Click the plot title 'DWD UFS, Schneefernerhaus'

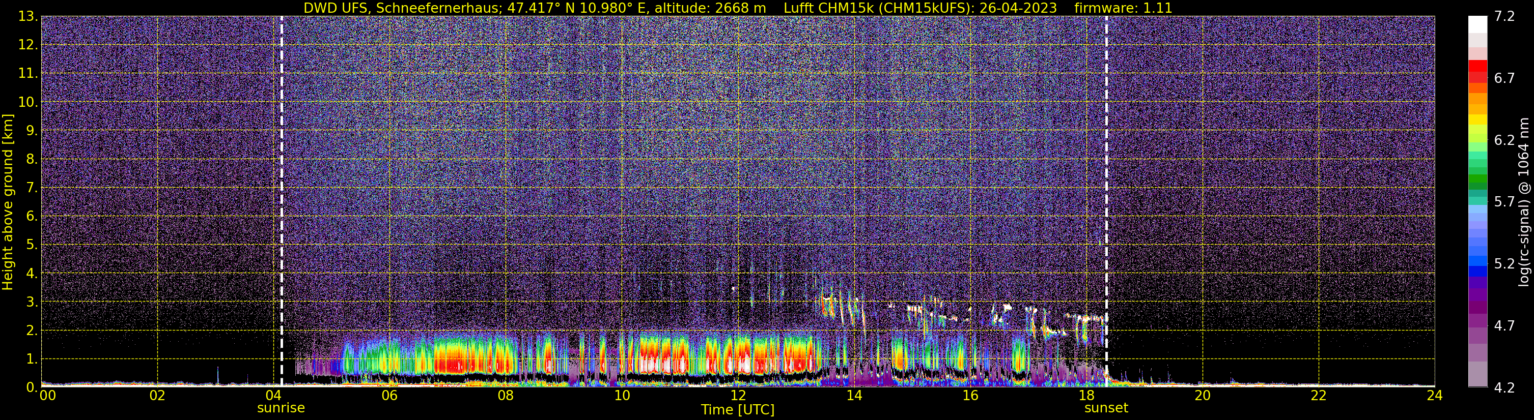click(x=402, y=8)
